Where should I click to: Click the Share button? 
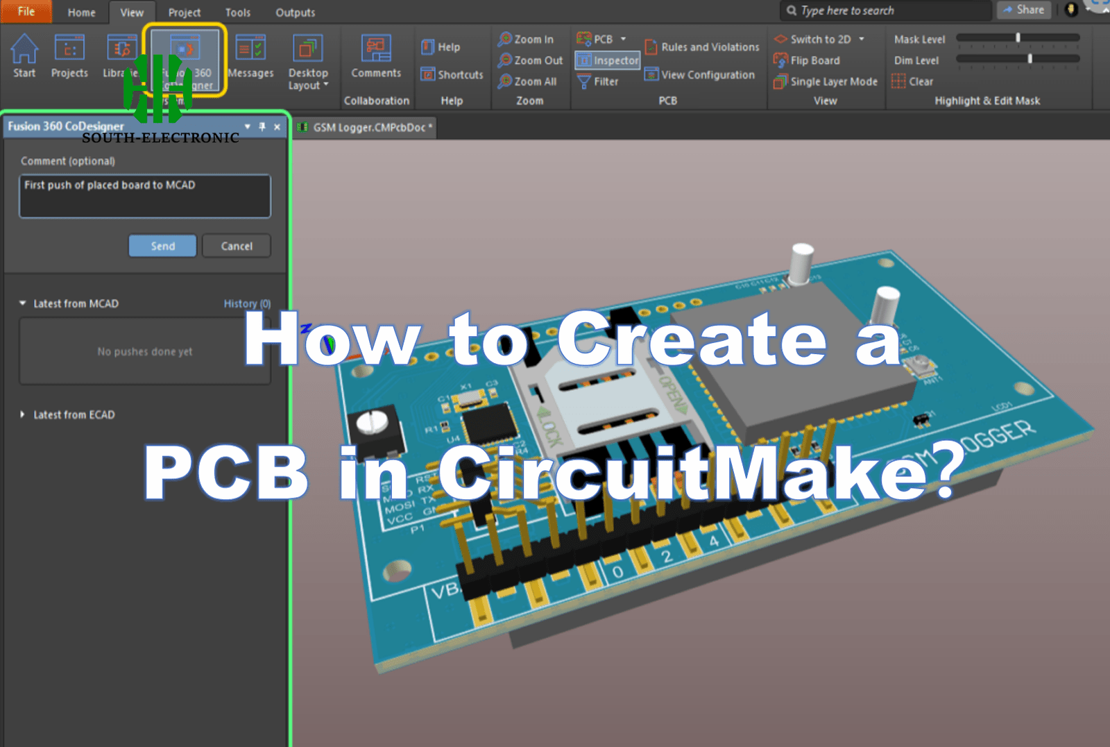(1024, 10)
